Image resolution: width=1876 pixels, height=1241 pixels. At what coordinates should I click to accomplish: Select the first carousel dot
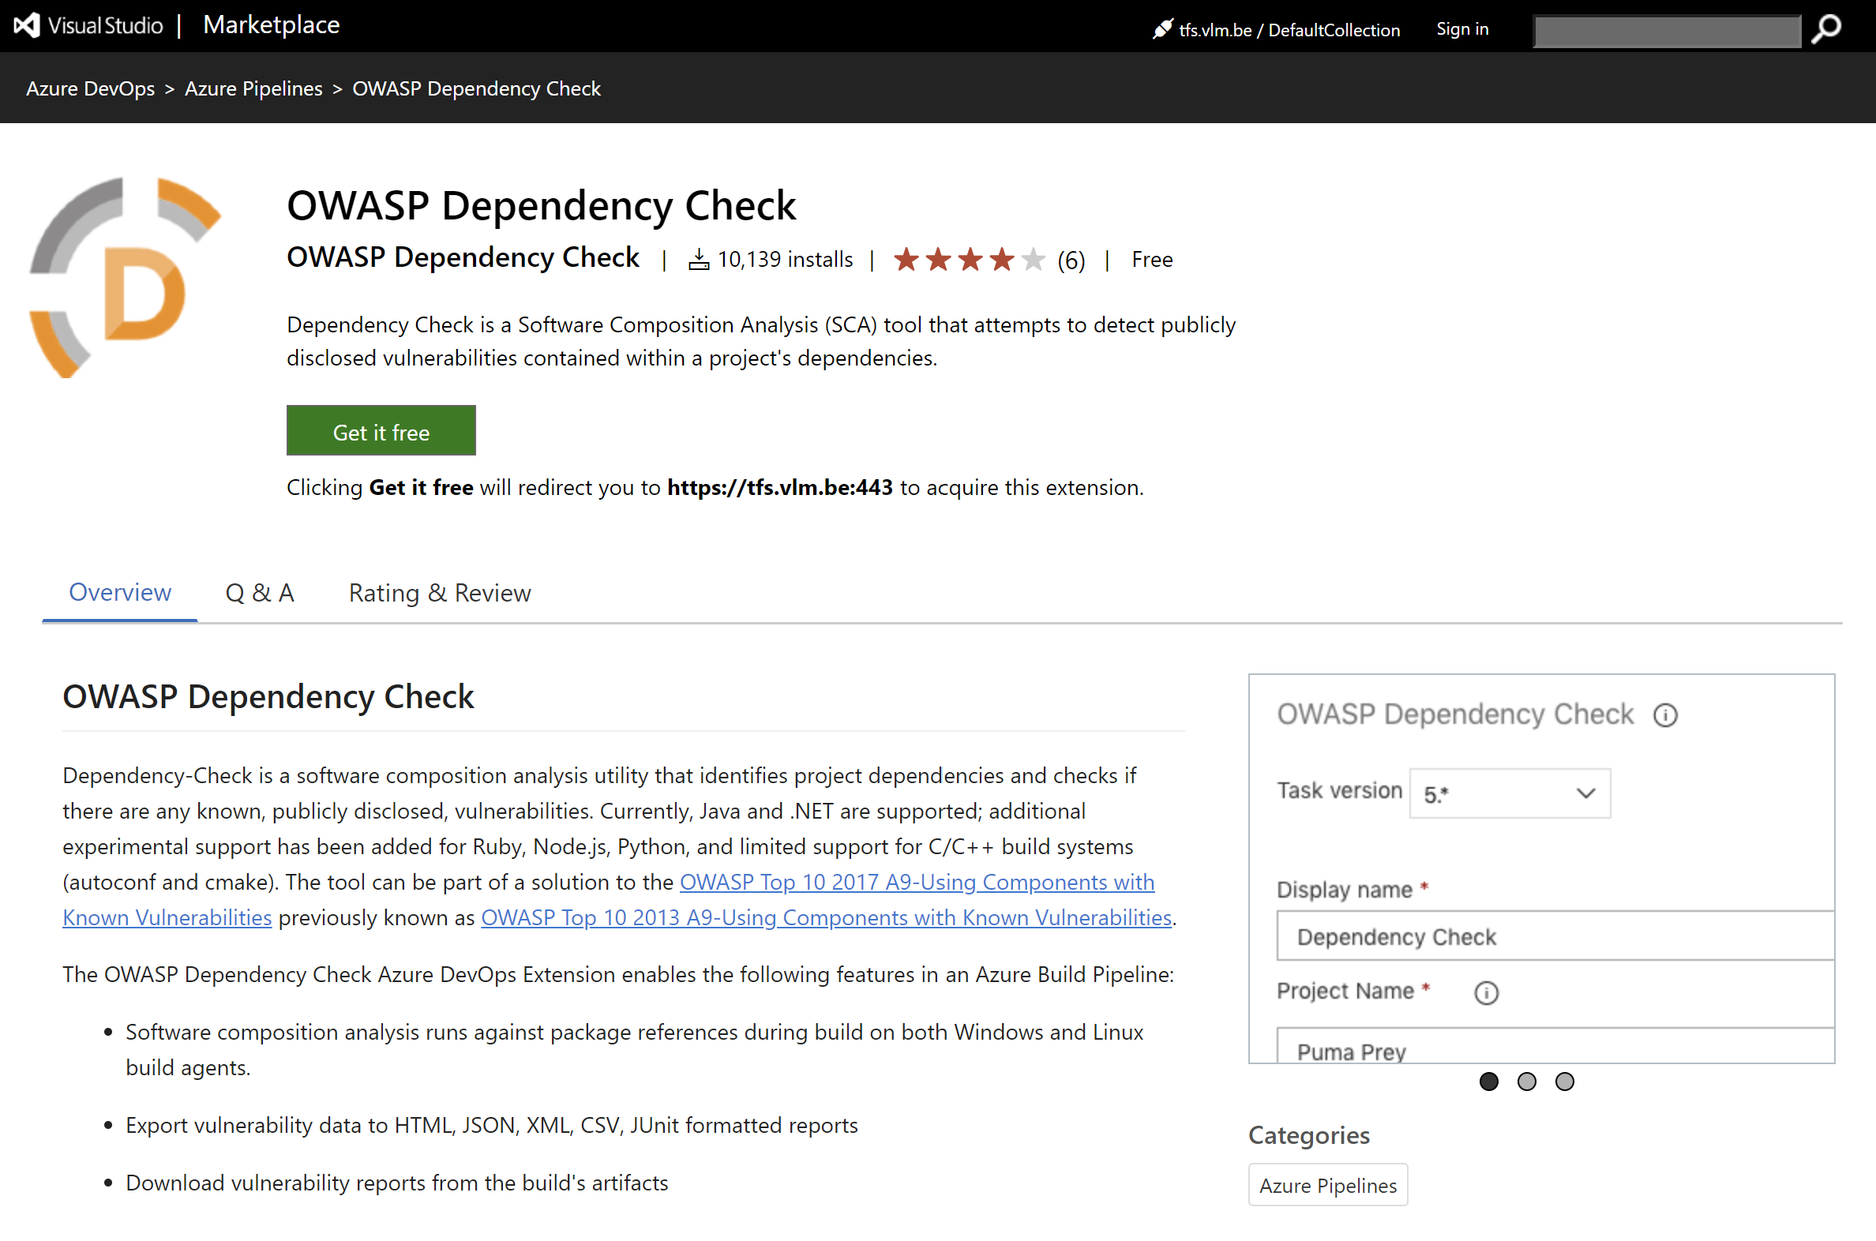1488,1081
